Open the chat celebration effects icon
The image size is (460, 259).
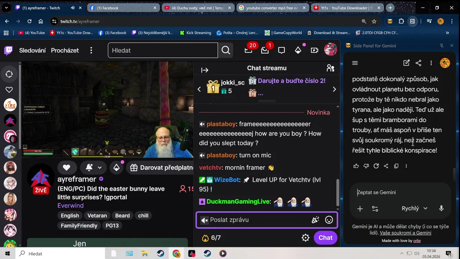[x=315, y=220]
